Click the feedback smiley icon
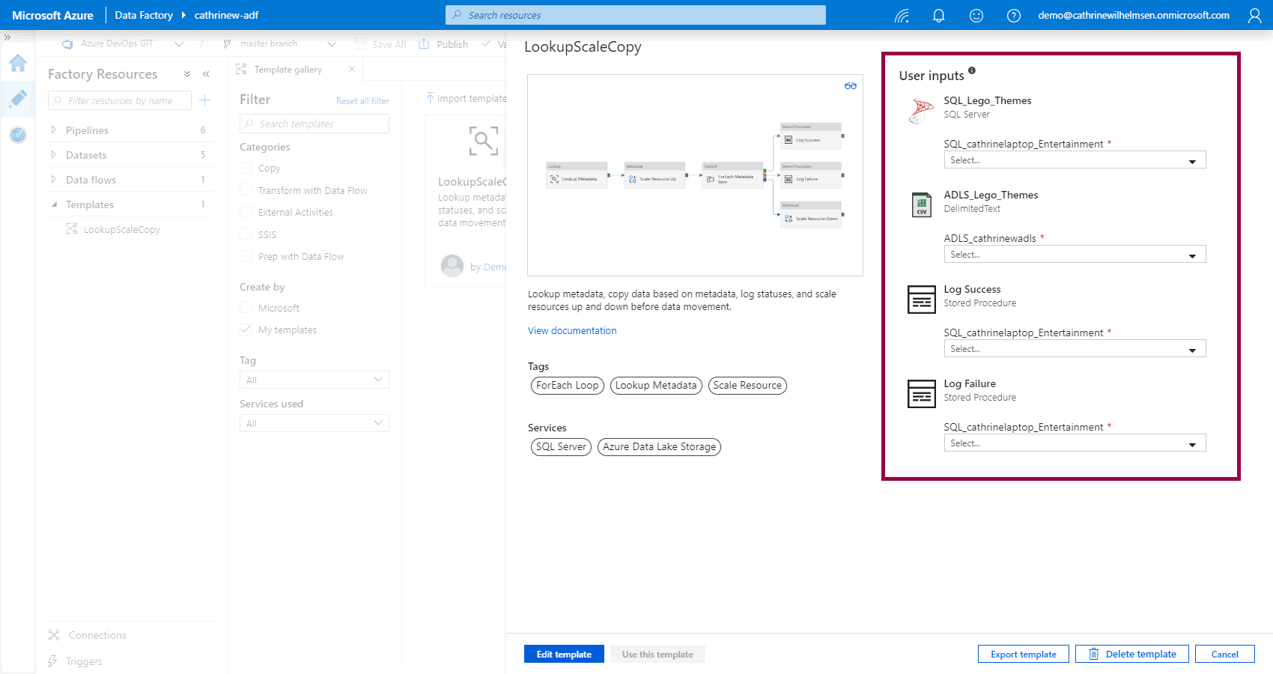The height and width of the screenshot is (674, 1273). click(976, 16)
